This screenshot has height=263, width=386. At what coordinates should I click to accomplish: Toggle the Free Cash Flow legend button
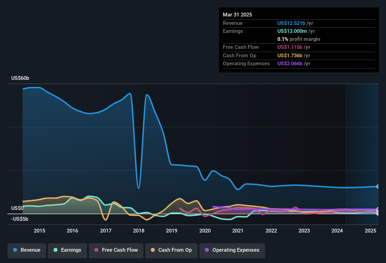point(116,250)
